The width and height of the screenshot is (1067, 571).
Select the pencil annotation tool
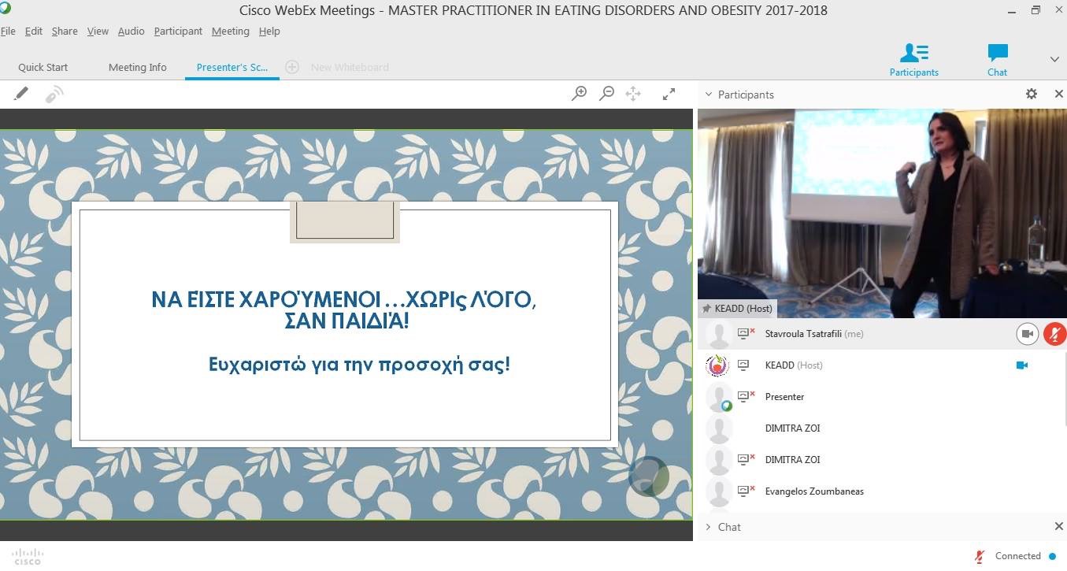tap(21, 94)
